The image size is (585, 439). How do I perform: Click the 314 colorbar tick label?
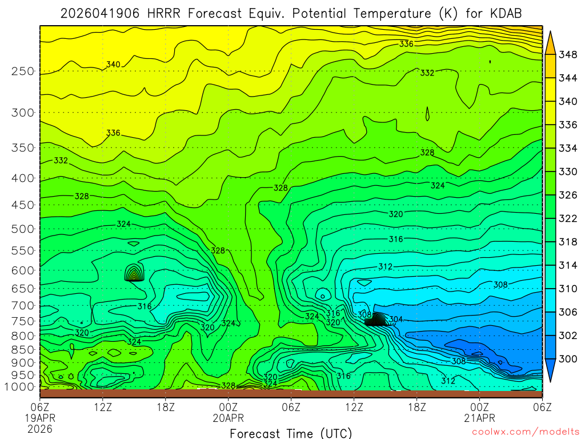point(567,265)
